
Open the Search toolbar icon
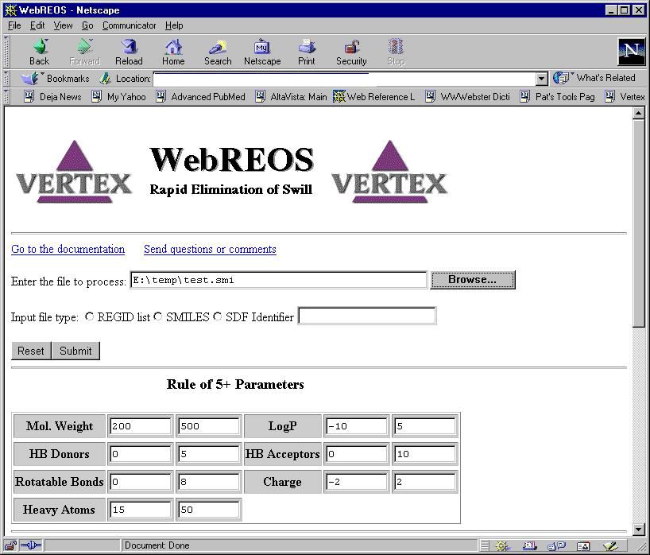coord(218,52)
